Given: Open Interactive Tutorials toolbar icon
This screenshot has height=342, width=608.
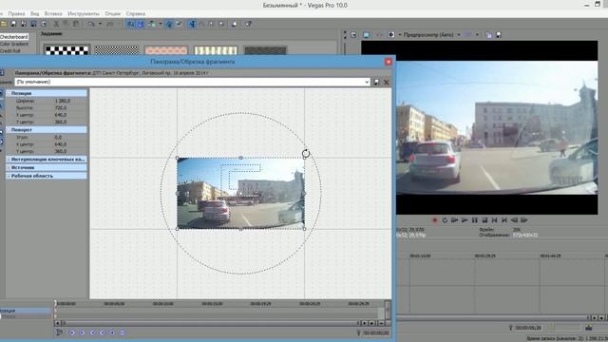Looking at the screenshot, I should coord(235,24).
